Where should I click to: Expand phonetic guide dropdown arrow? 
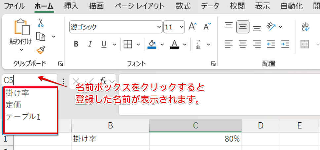(x=208, y=45)
